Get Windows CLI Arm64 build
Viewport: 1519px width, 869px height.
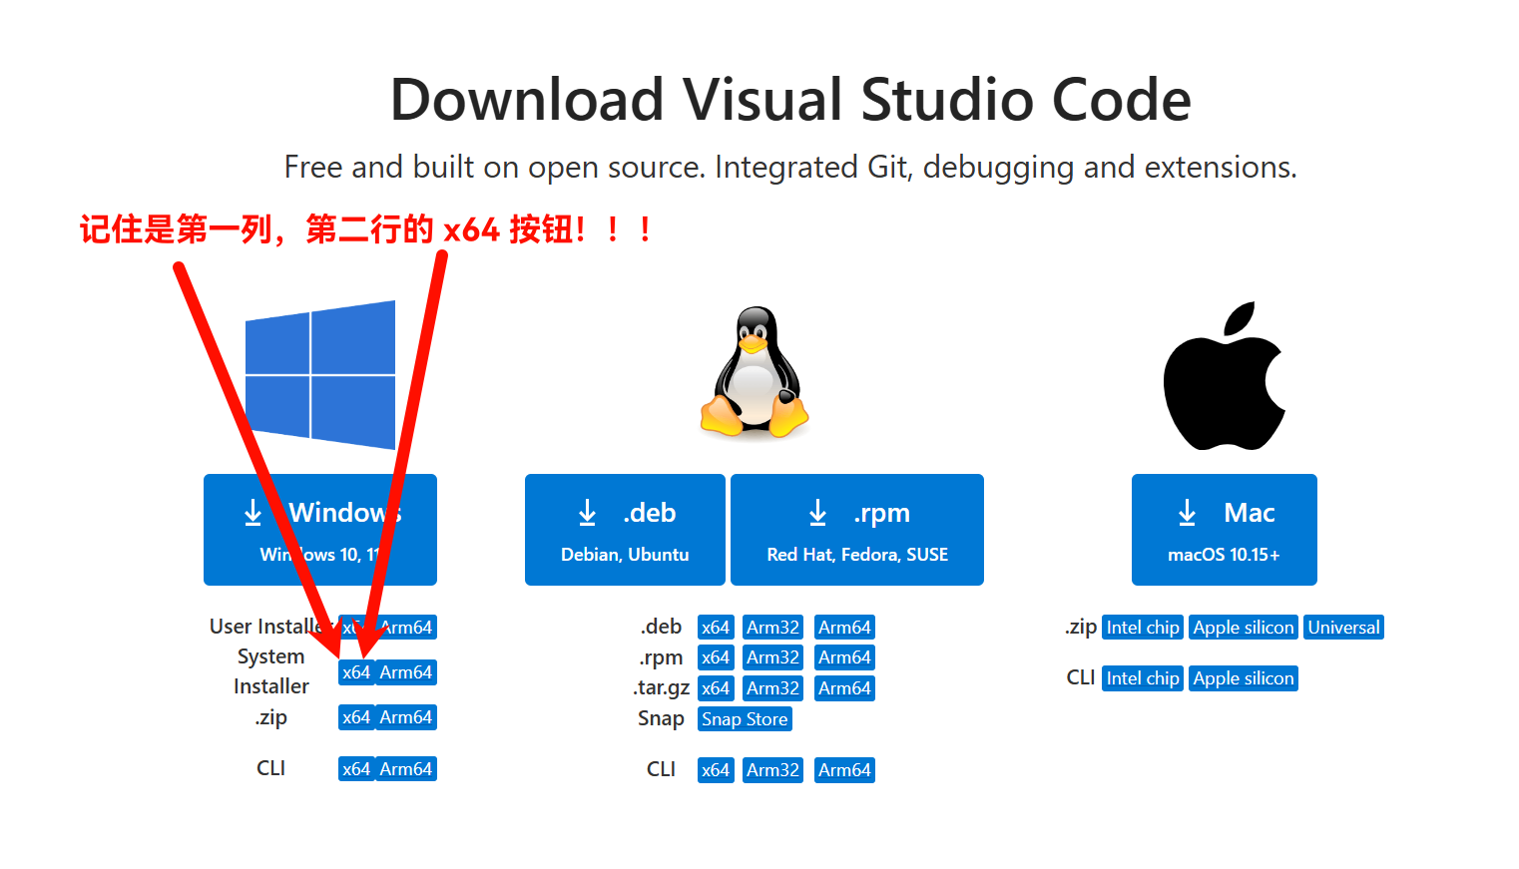[x=406, y=769]
